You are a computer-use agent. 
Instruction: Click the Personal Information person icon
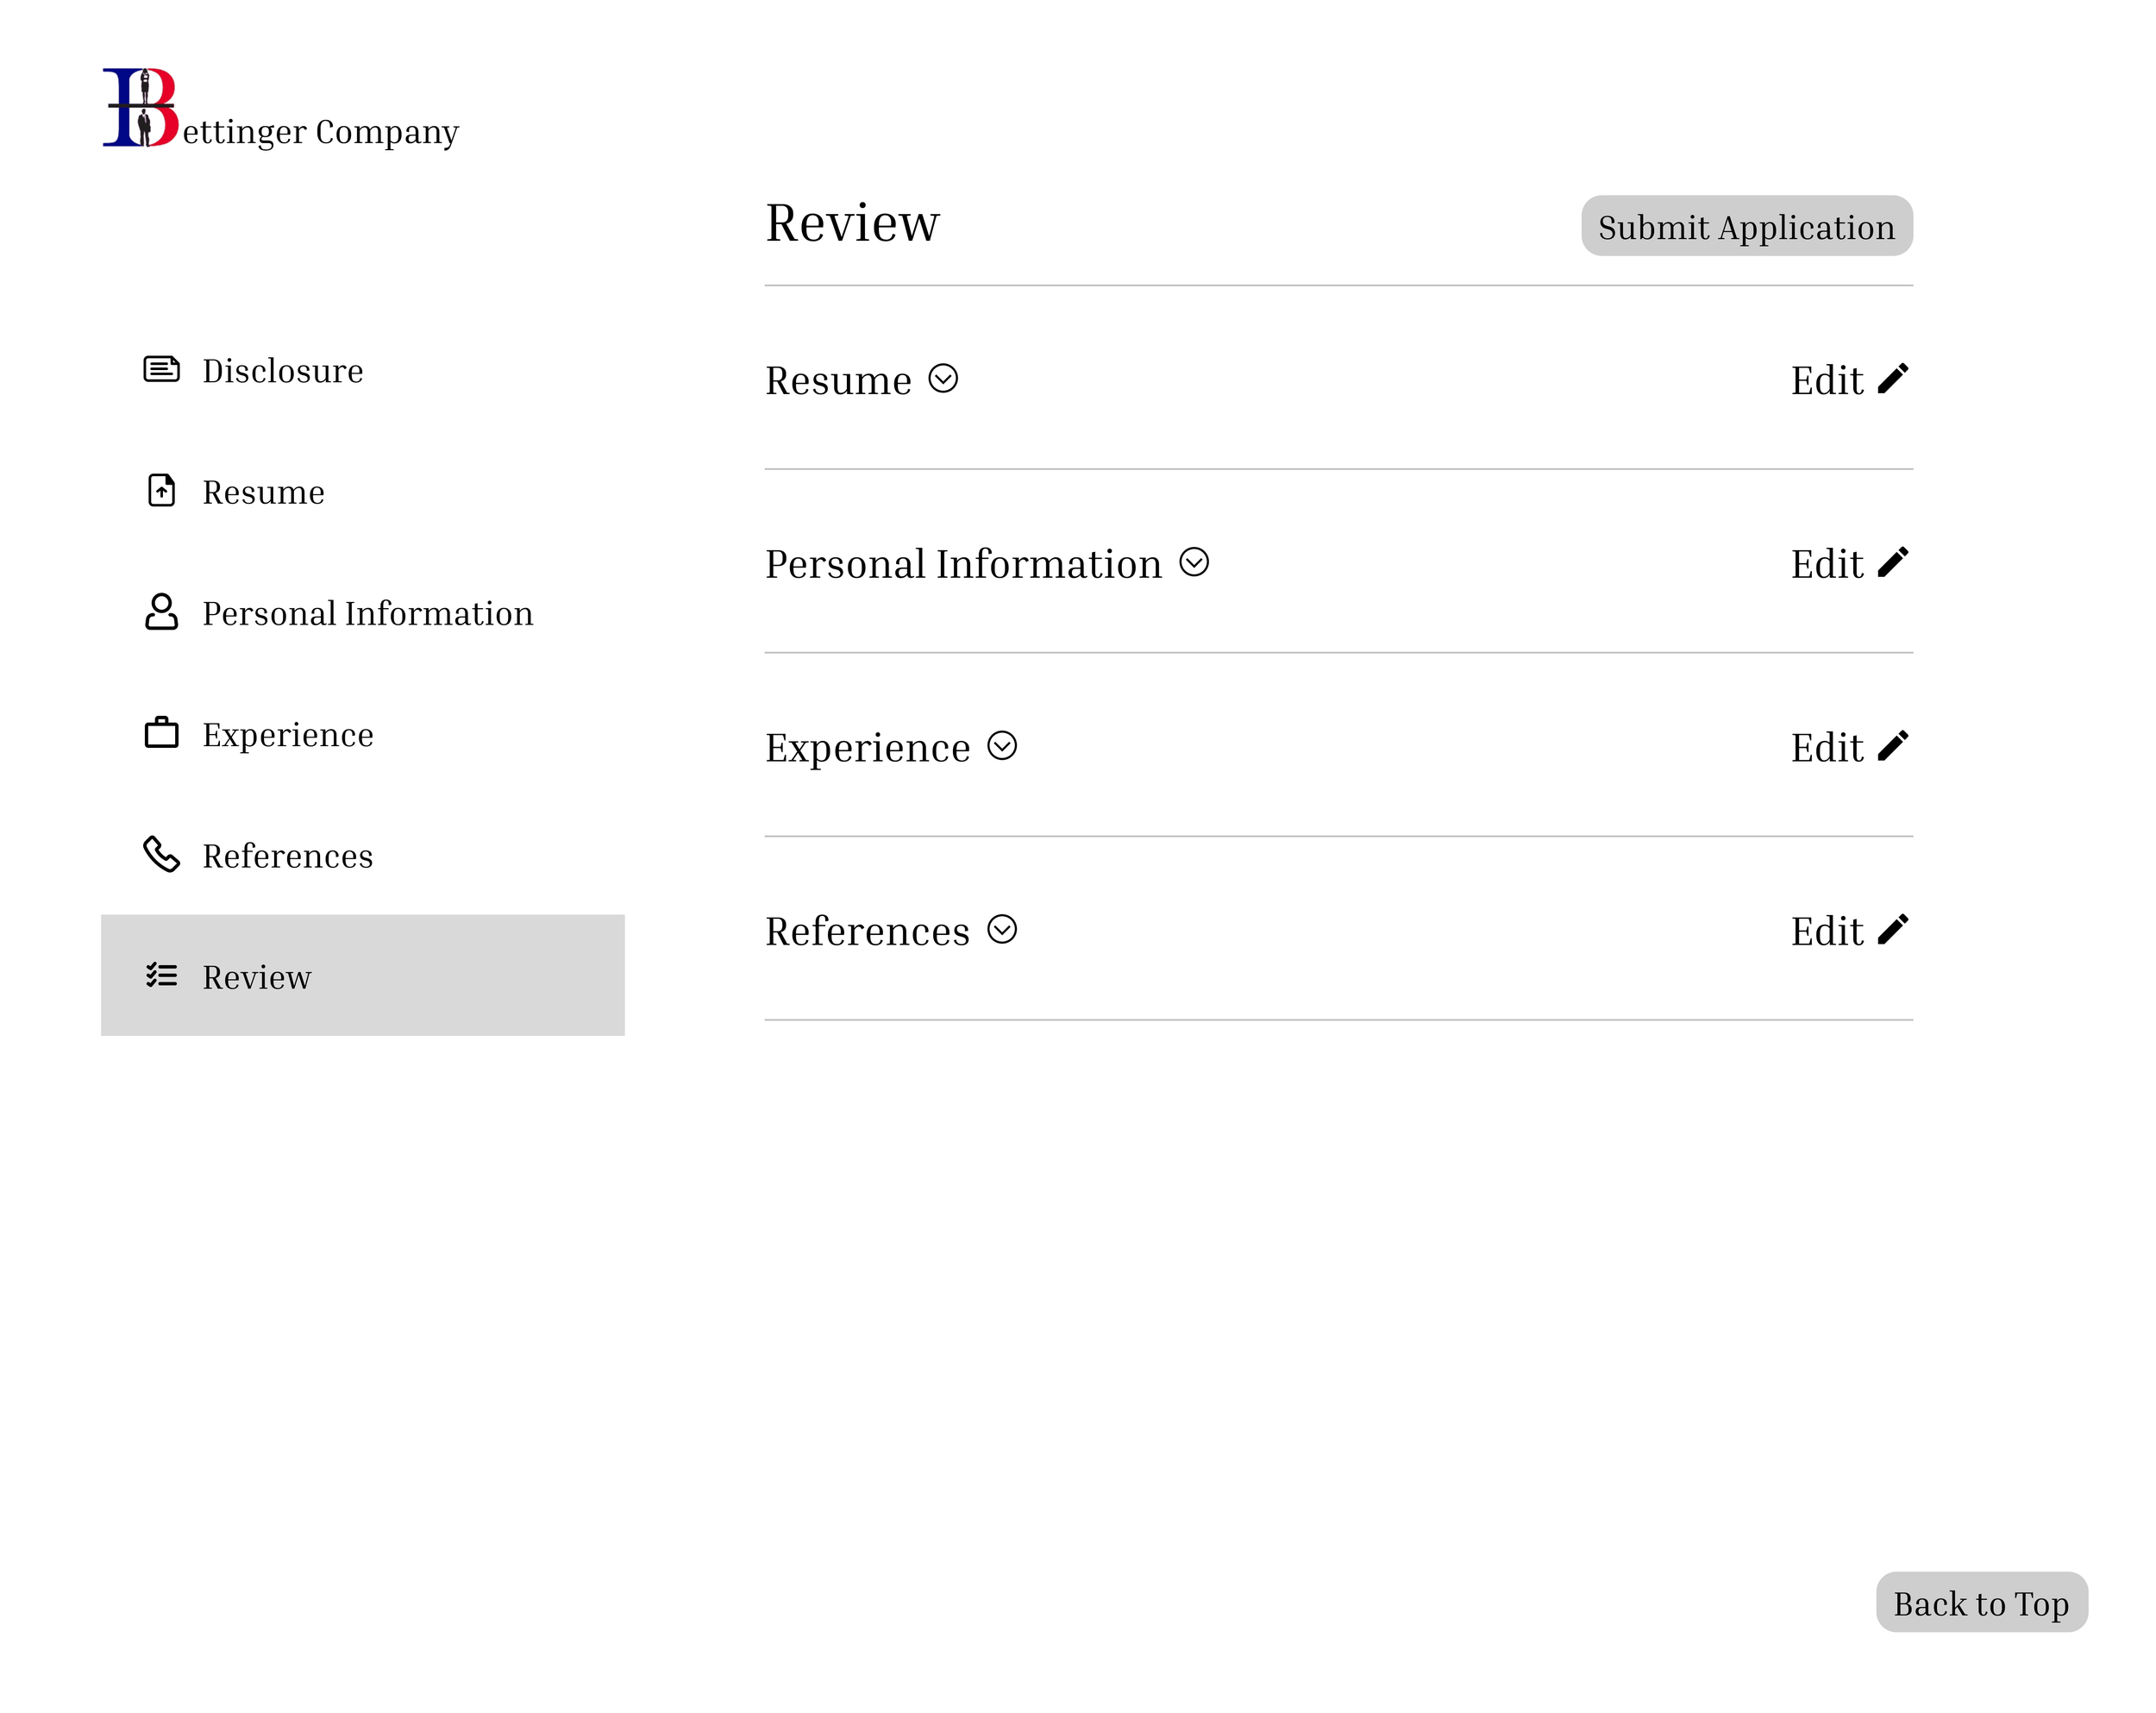click(x=161, y=611)
